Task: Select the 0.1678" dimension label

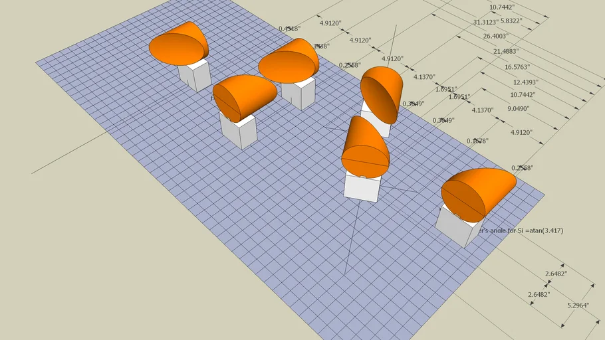Action: [477, 141]
